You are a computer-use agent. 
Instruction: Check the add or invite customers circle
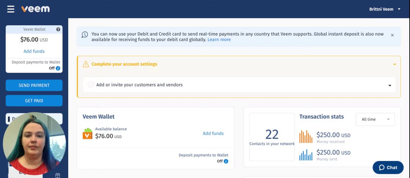[x=91, y=85]
